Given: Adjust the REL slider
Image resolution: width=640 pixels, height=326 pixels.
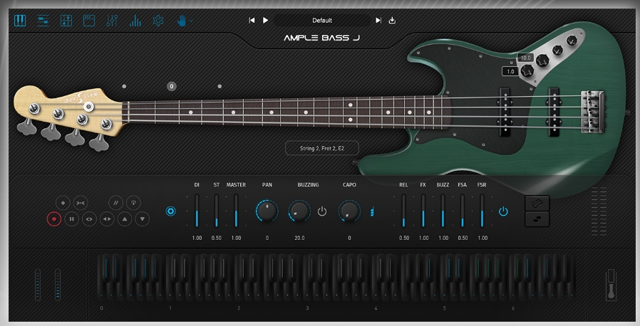Looking at the screenshot, I should 403,211.
